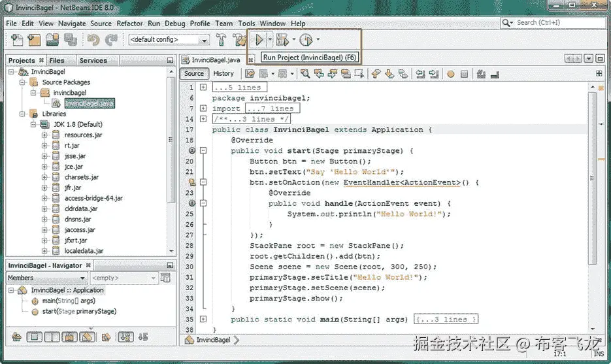611x364 pixels.
Task: Toggle Show Inherited Members in Navigator
Action: coord(16,337)
